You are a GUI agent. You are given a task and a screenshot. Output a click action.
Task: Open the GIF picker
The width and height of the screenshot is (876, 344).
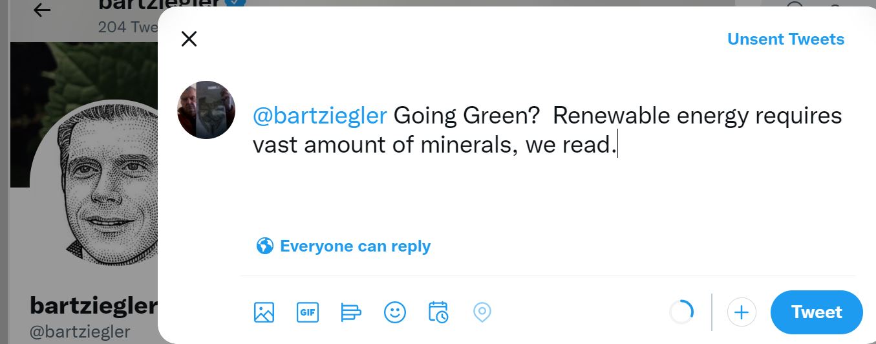coord(307,312)
